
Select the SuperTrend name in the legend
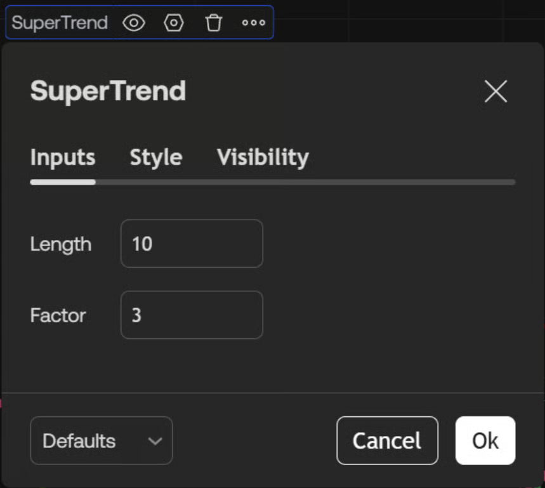[60, 23]
